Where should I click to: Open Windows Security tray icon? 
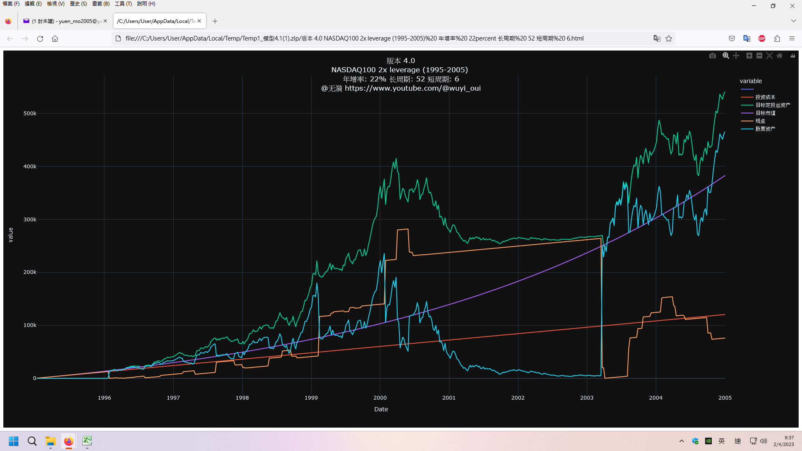point(695,441)
